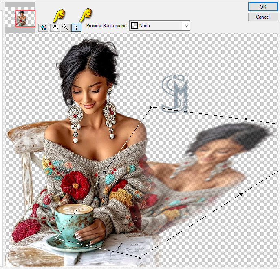Click the corner handle below the watermark logo
This screenshot has height=269, width=280.
(152, 107)
